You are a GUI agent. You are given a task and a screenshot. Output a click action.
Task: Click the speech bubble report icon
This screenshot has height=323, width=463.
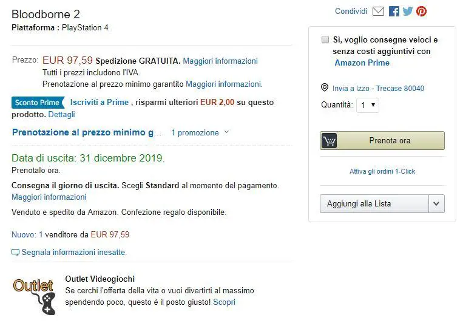(15, 252)
